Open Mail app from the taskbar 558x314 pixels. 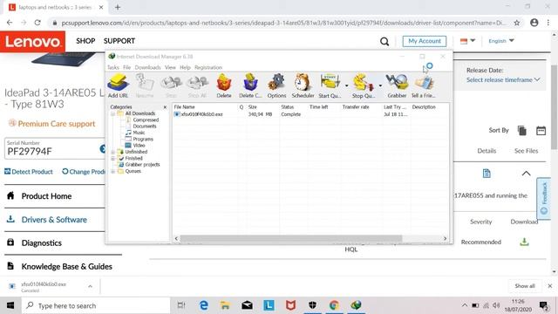pyautogui.click(x=247, y=305)
